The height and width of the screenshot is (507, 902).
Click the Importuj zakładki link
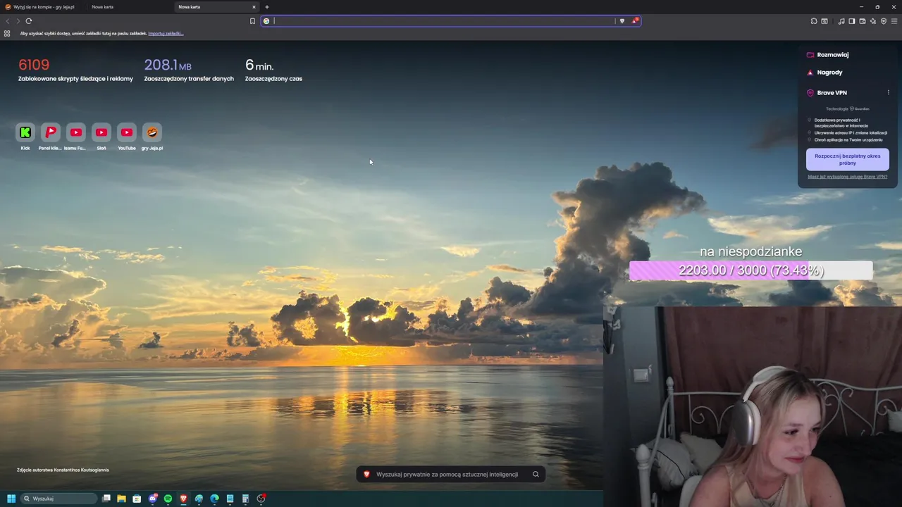pos(166,33)
